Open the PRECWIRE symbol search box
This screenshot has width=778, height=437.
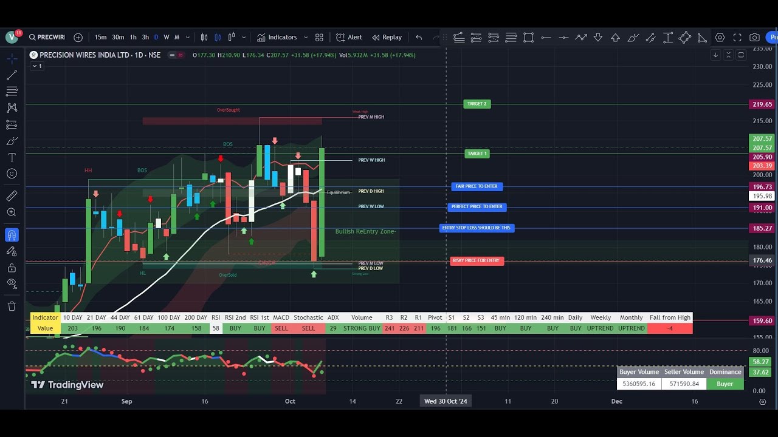click(x=47, y=37)
